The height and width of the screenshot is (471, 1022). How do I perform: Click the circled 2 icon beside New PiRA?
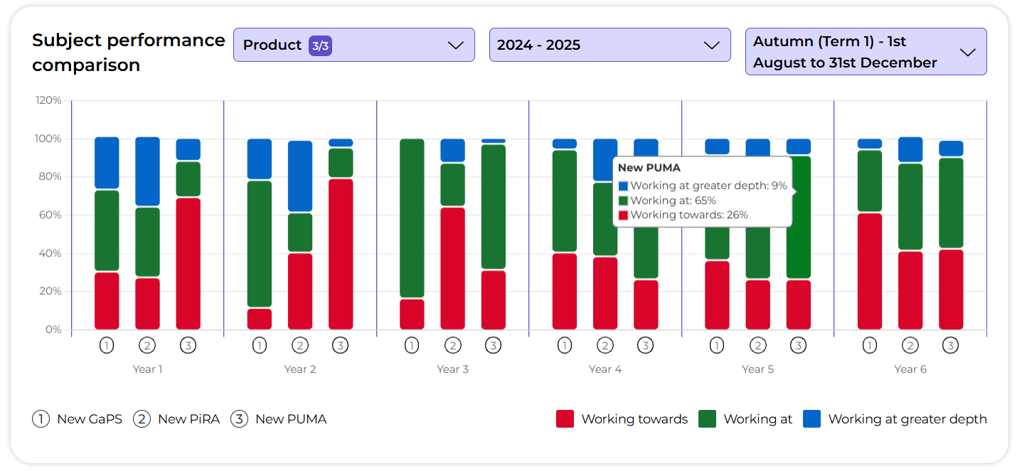pyautogui.click(x=142, y=419)
